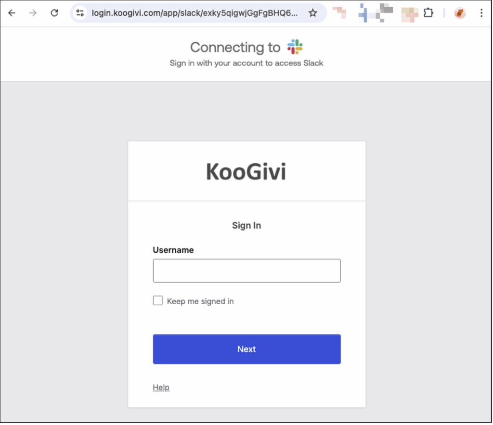The image size is (493, 425).
Task: Click the forward navigation arrow
Action: pyautogui.click(x=33, y=13)
